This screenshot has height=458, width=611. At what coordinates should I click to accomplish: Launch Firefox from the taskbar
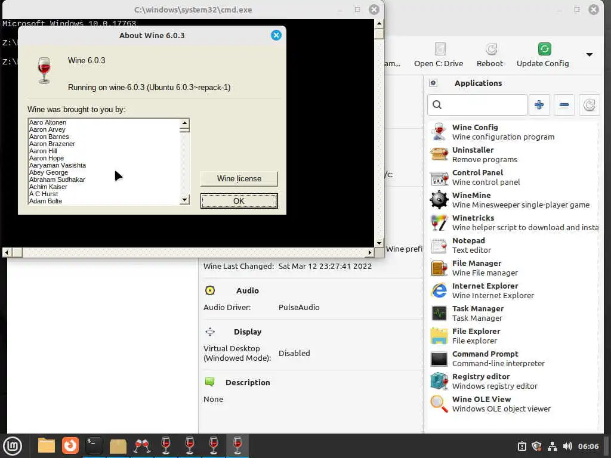click(70, 445)
